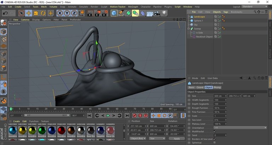The image size is (272, 145).
Task: Click Apply in Coordinate Manager
Action: [x=177, y=139]
